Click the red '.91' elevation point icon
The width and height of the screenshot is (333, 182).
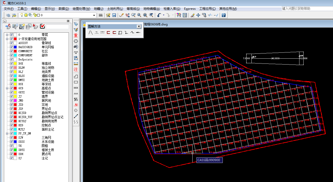pos(76,105)
